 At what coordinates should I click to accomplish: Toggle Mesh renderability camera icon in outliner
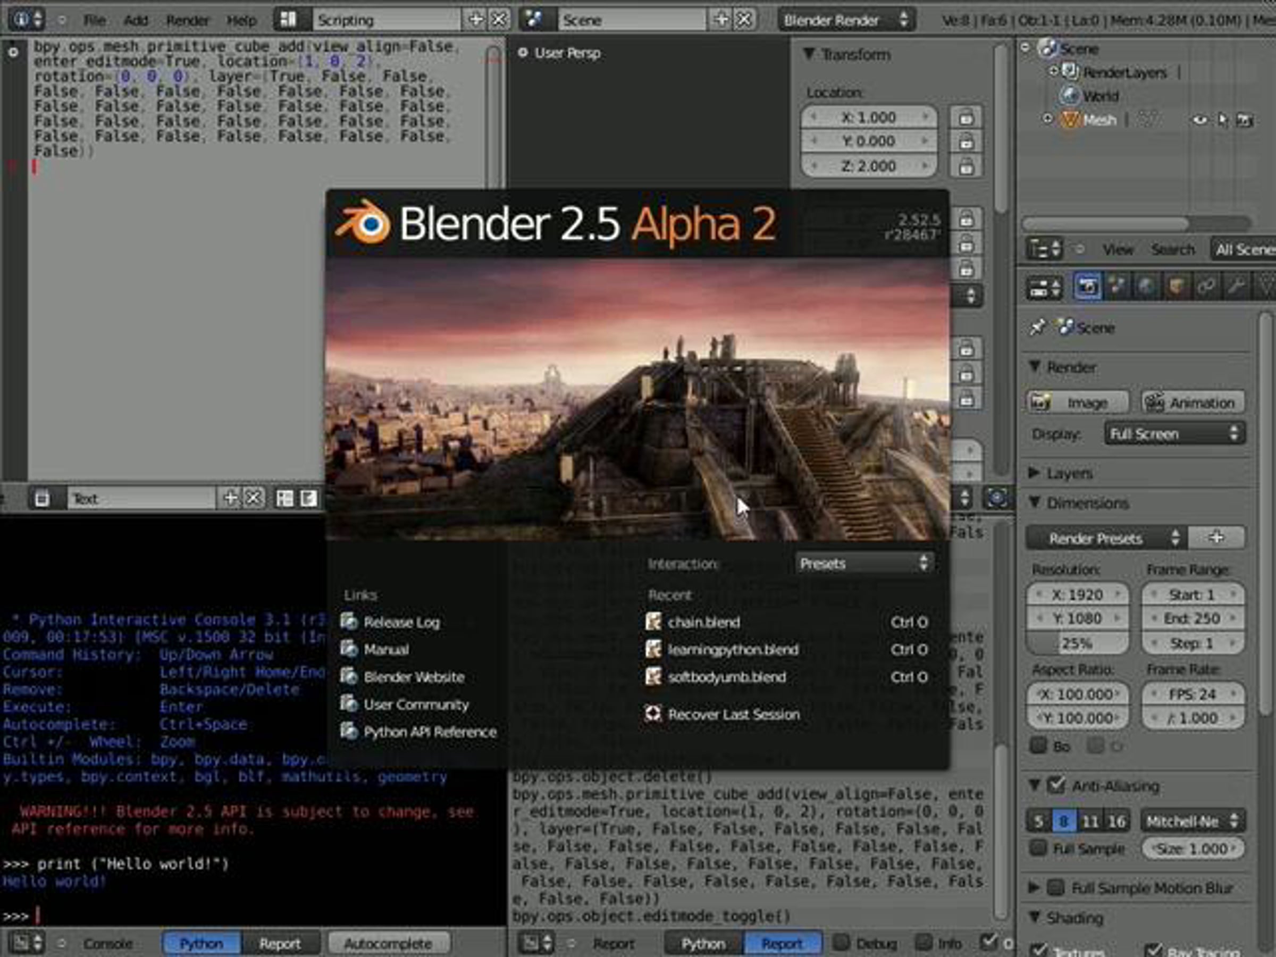tap(1245, 120)
